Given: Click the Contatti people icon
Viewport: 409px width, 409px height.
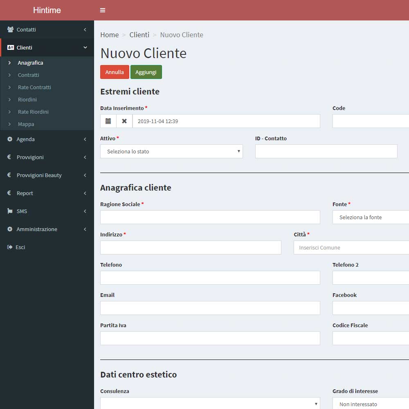Looking at the screenshot, I should click(x=11, y=29).
